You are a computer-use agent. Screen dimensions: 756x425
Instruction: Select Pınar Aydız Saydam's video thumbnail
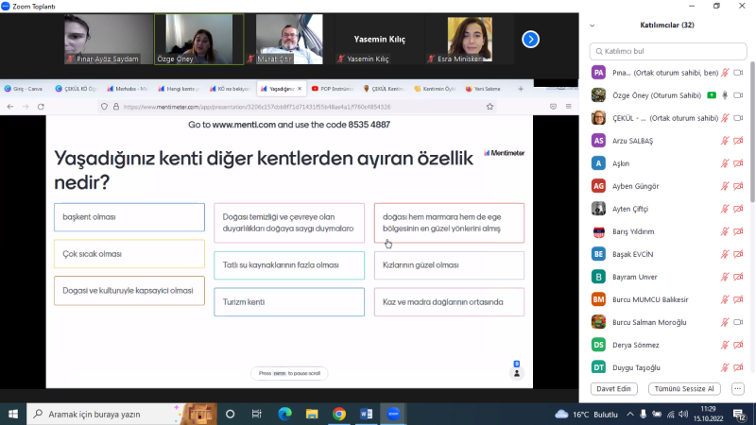pos(102,40)
